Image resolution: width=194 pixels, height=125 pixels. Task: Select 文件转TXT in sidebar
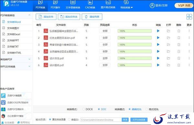coord(16,47)
